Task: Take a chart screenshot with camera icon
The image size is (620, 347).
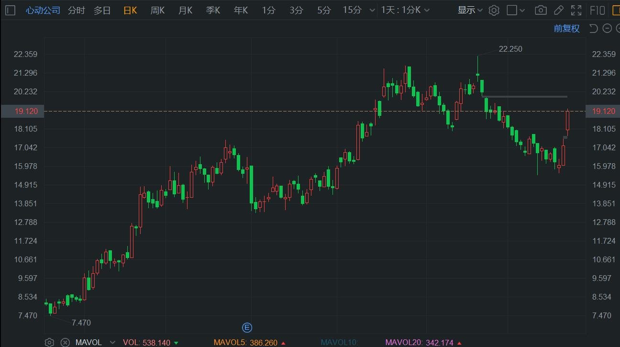Action: (x=541, y=10)
